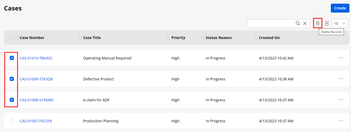Image resolution: width=351 pixels, height=132 pixels.
Task: Uncheck the CAS-01010-T8K4V2 row checkbox
Action: (x=12, y=58)
